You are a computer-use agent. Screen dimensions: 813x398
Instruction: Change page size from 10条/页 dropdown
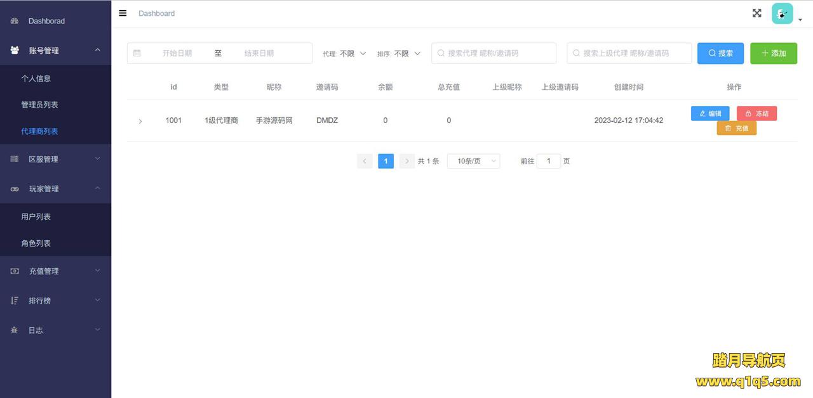point(473,162)
